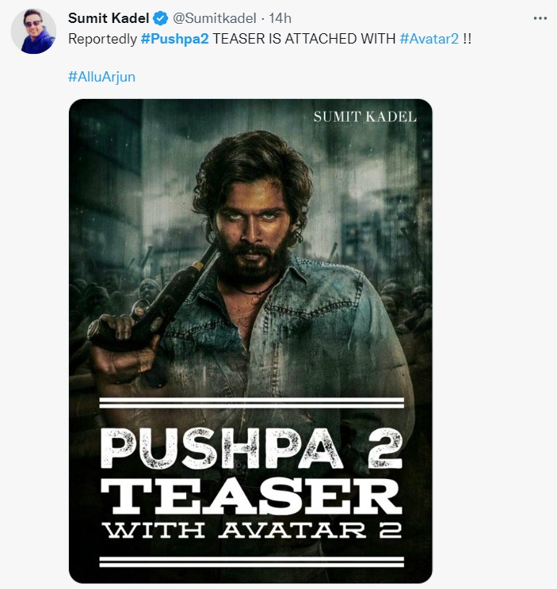Click the double exclamation marks after #Avatar2

coord(467,38)
